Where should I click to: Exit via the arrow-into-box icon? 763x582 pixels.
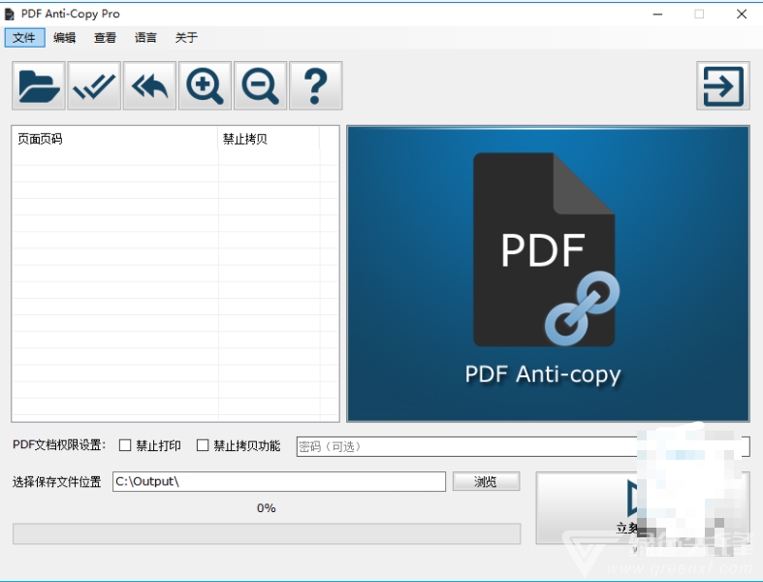(723, 85)
